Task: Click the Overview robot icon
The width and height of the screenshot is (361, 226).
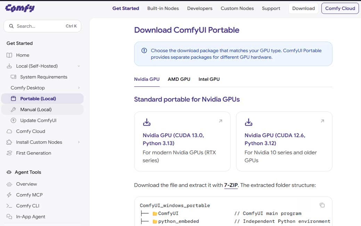Action: point(9,184)
